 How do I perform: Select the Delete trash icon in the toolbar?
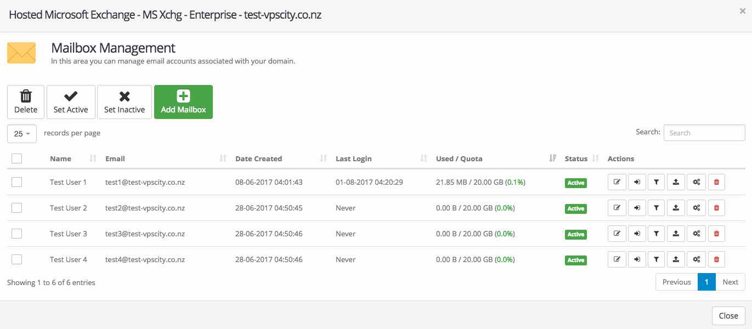25,101
